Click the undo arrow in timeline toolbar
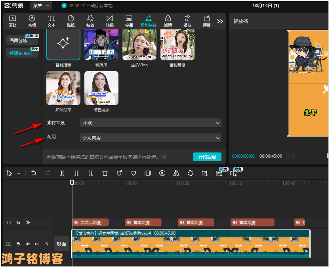The width and height of the screenshot is (330, 268). 34,173
